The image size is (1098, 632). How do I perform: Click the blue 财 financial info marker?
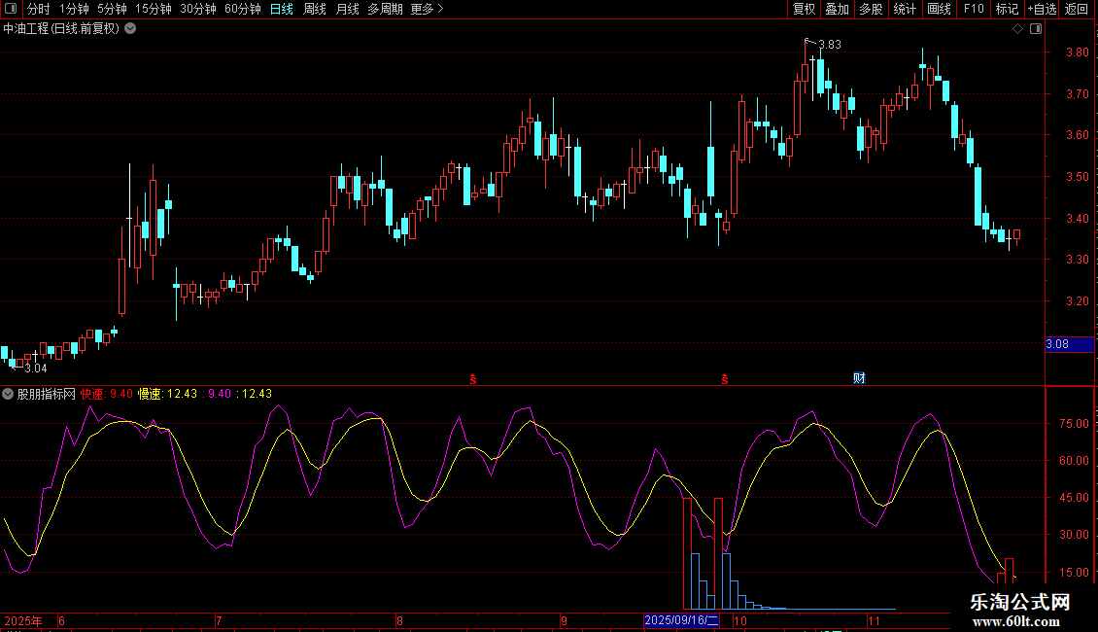859,377
